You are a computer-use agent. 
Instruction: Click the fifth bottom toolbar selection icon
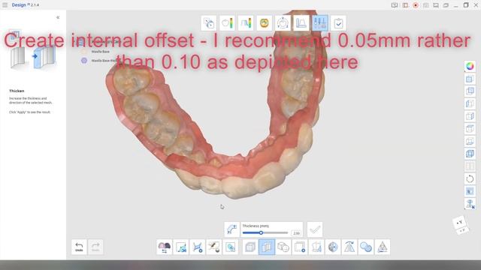click(x=231, y=247)
